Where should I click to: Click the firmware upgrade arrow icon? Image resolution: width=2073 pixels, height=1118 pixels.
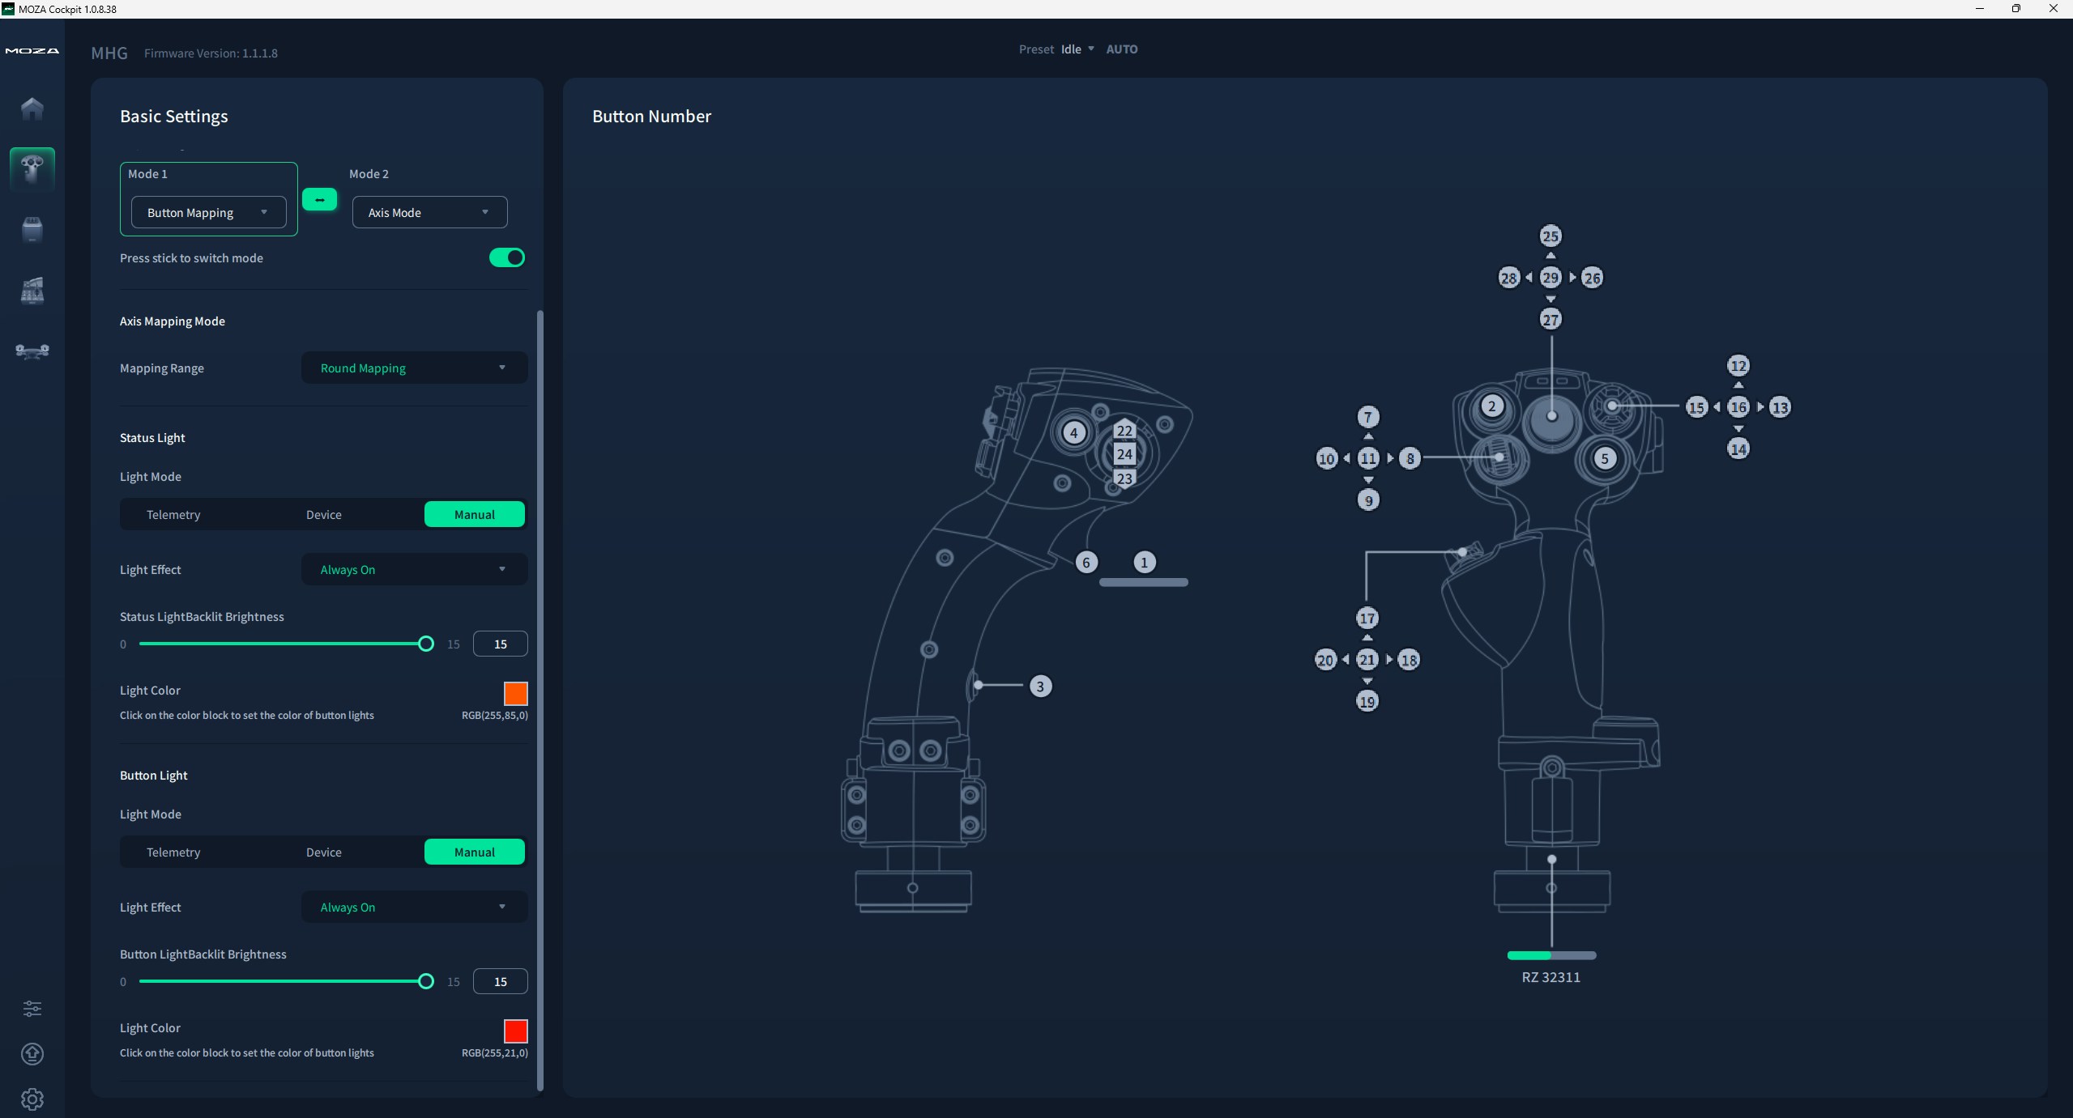point(32,1053)
